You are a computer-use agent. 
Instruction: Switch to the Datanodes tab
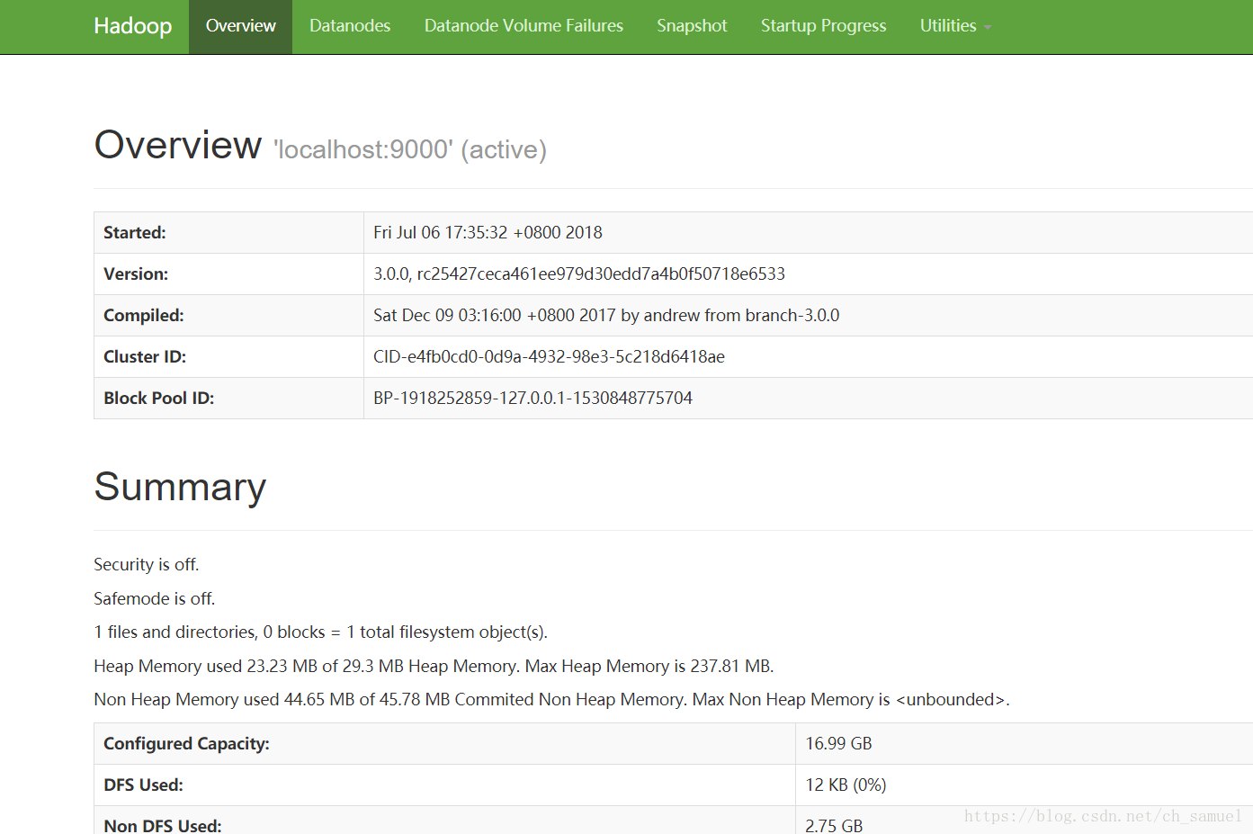click(350, 26)
